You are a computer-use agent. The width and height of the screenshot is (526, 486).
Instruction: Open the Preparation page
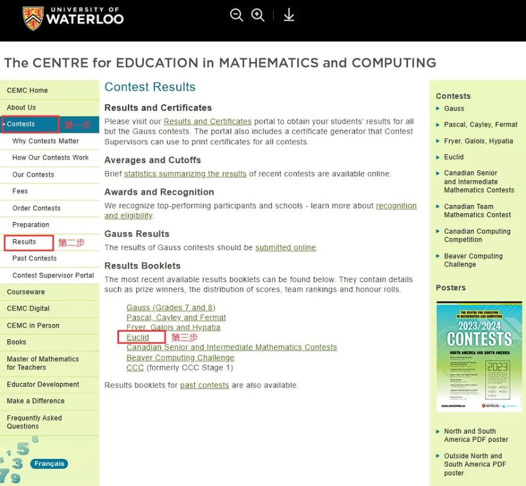(31, 224)
